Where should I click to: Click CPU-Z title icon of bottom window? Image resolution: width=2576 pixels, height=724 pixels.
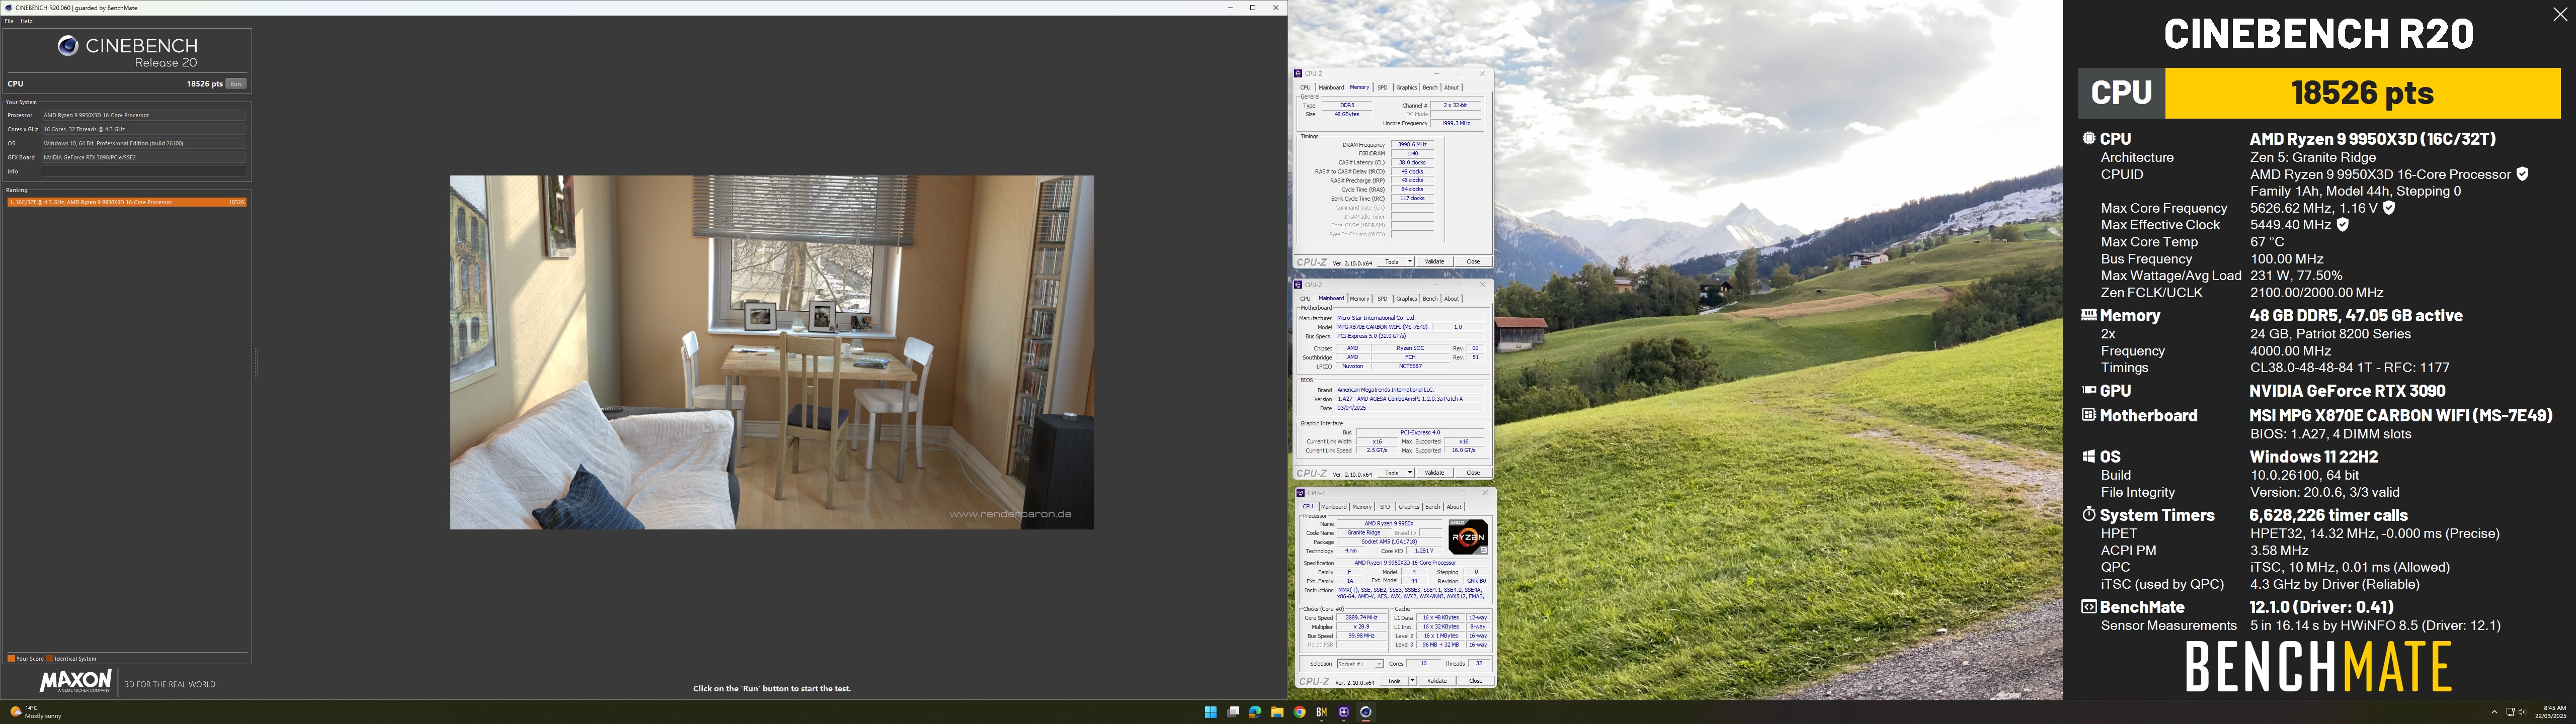1299,493
